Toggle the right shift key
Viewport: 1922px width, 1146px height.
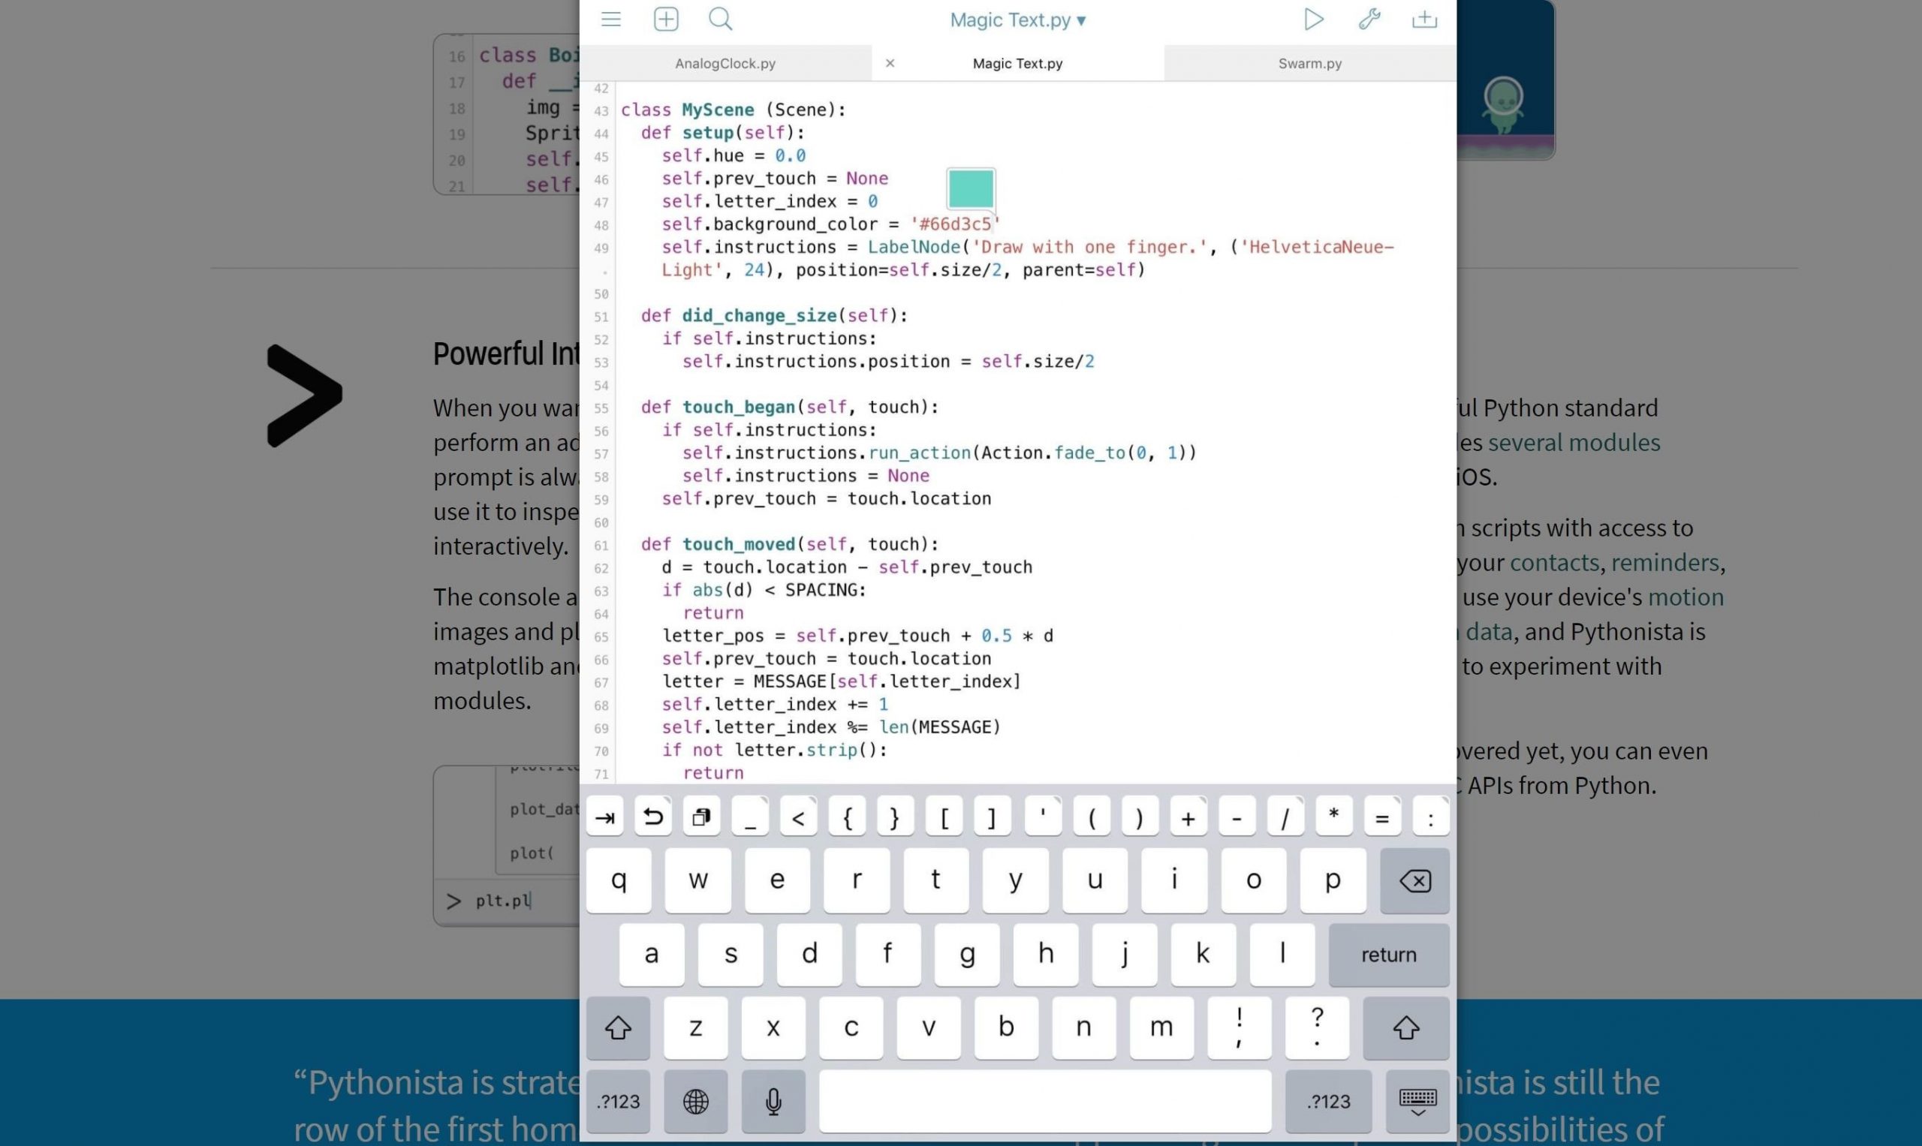[1406, 1028]
